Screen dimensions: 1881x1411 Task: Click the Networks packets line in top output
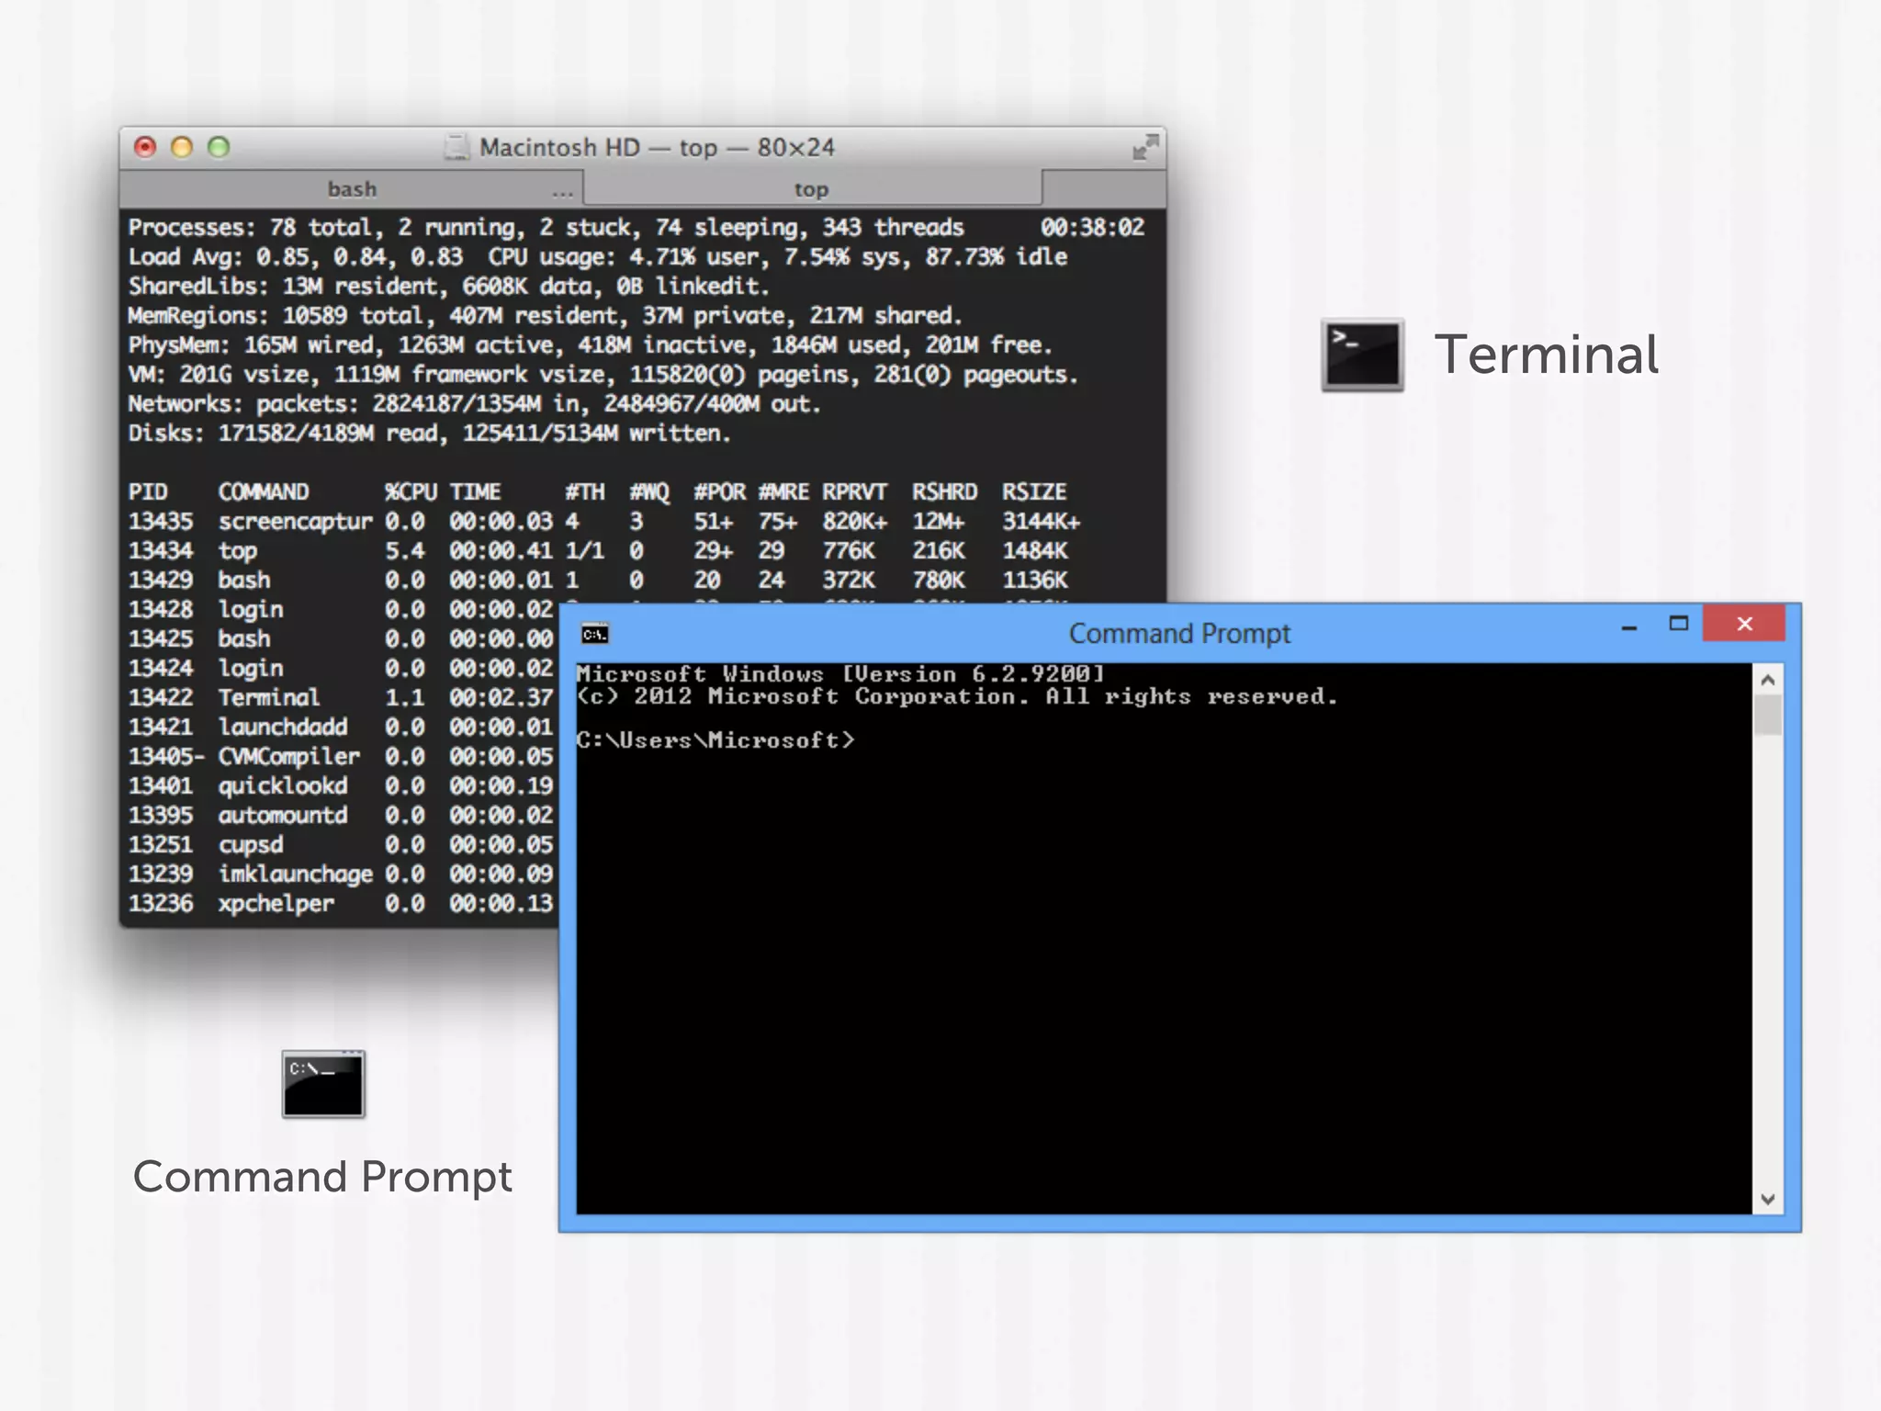(475, 404)
